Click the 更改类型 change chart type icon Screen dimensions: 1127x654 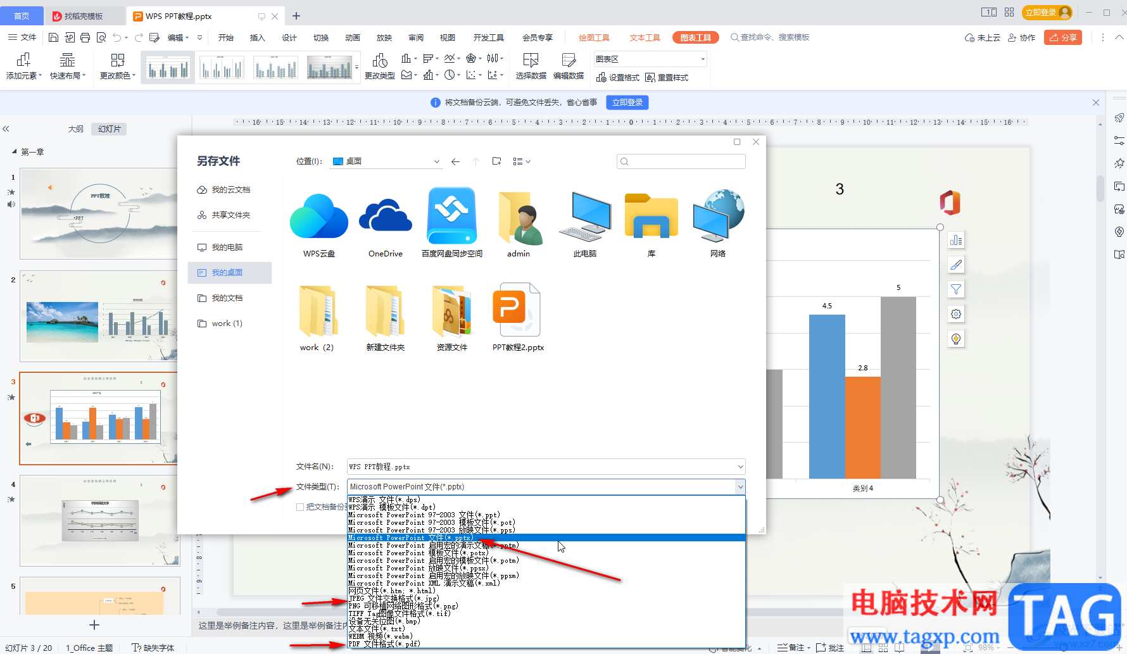point(380,60)
